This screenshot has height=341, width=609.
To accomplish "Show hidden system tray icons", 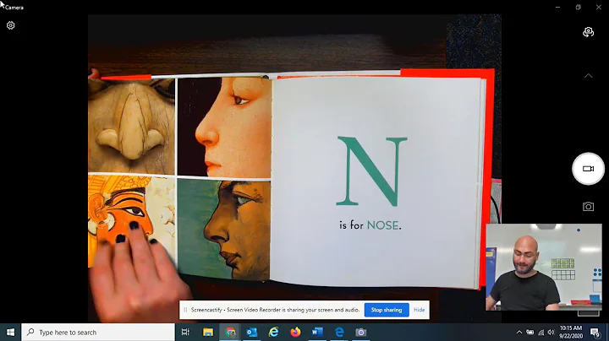I will [x=518, y=332].
